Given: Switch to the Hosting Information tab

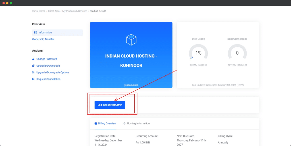Looking at the screenshot, I should [136, 123].
